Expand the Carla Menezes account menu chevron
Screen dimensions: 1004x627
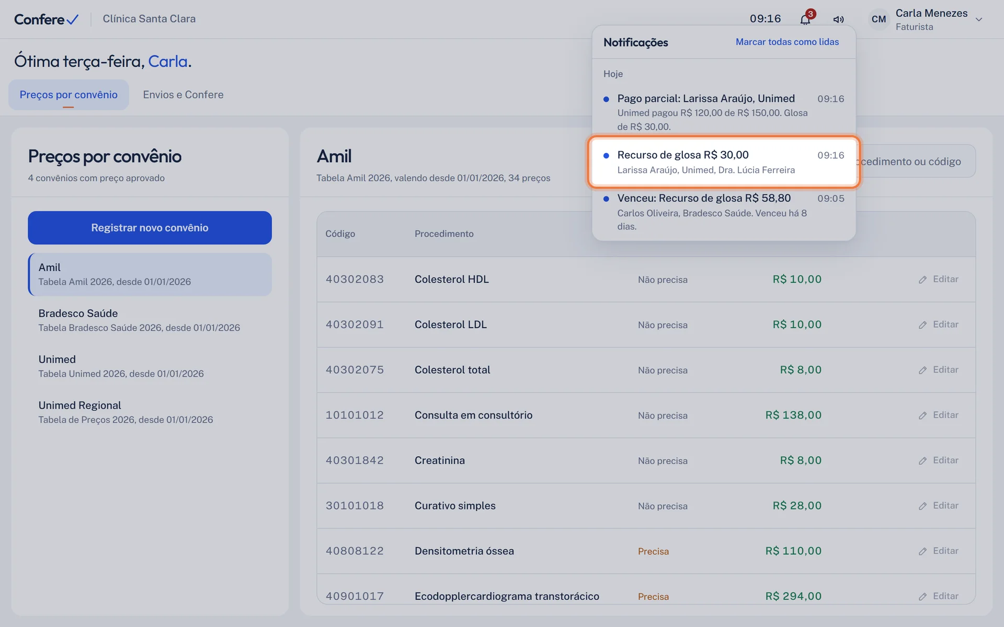979,19
